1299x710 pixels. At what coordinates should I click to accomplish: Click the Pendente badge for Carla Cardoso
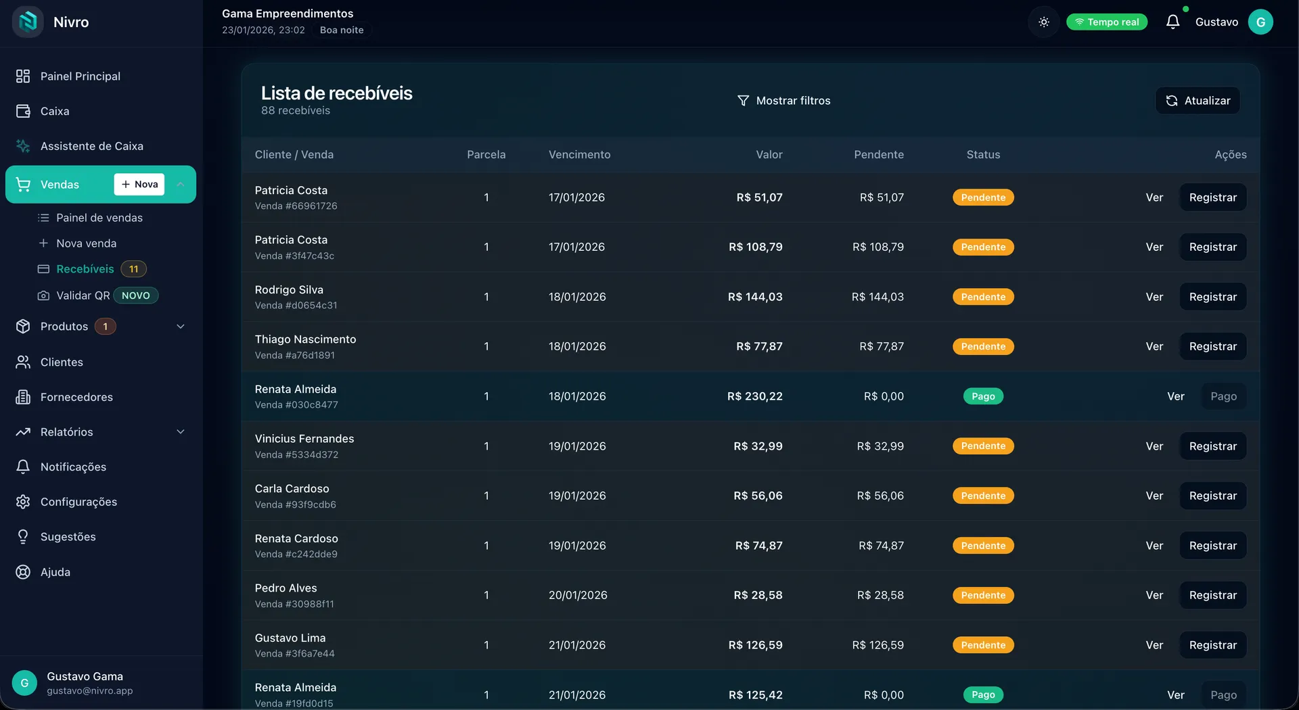(983, 496)
